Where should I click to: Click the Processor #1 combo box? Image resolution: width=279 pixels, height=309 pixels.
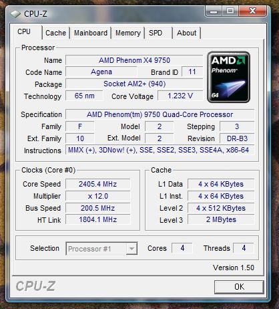click(101, 249)
